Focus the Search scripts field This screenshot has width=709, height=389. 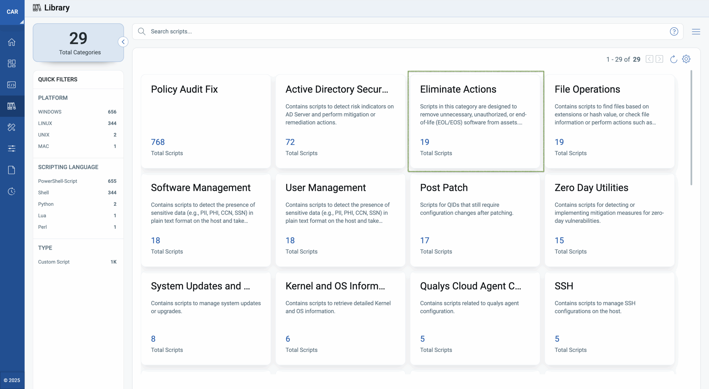pos(407,32)
